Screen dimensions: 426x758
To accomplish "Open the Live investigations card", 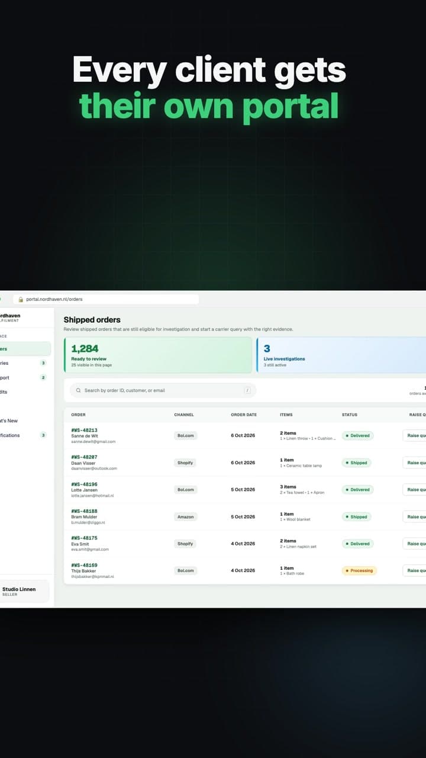I will tap(341, 355).
